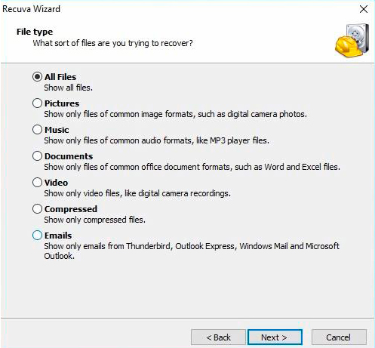This screenshot has width=375, height=348.
Task: Click the Documents option label text
Action: 69,156
